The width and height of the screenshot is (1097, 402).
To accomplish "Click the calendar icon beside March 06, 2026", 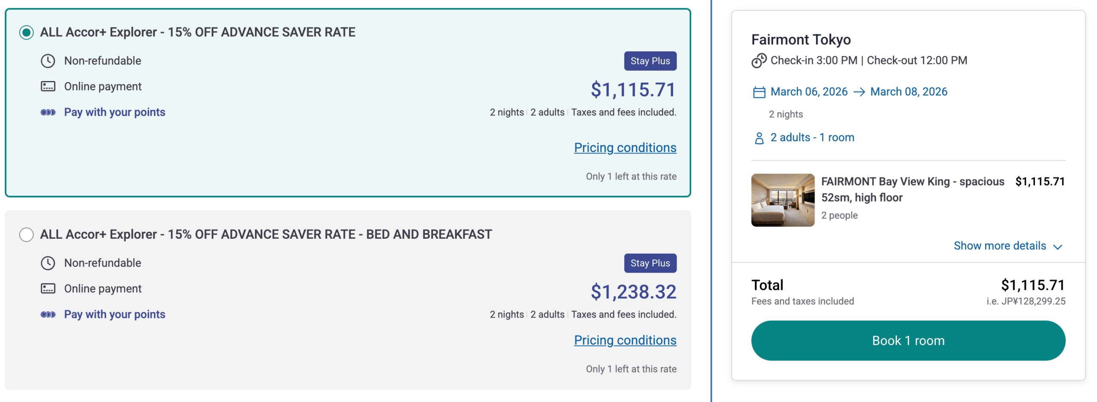I will coord(758,92).
